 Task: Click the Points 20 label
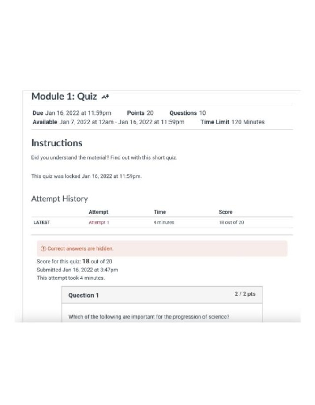[140, 113]
